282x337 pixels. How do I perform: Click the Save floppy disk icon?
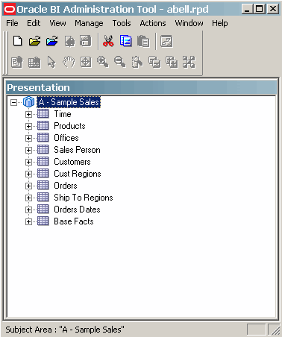(x=86, y=41)
